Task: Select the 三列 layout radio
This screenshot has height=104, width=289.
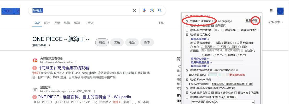Action: 229,47
